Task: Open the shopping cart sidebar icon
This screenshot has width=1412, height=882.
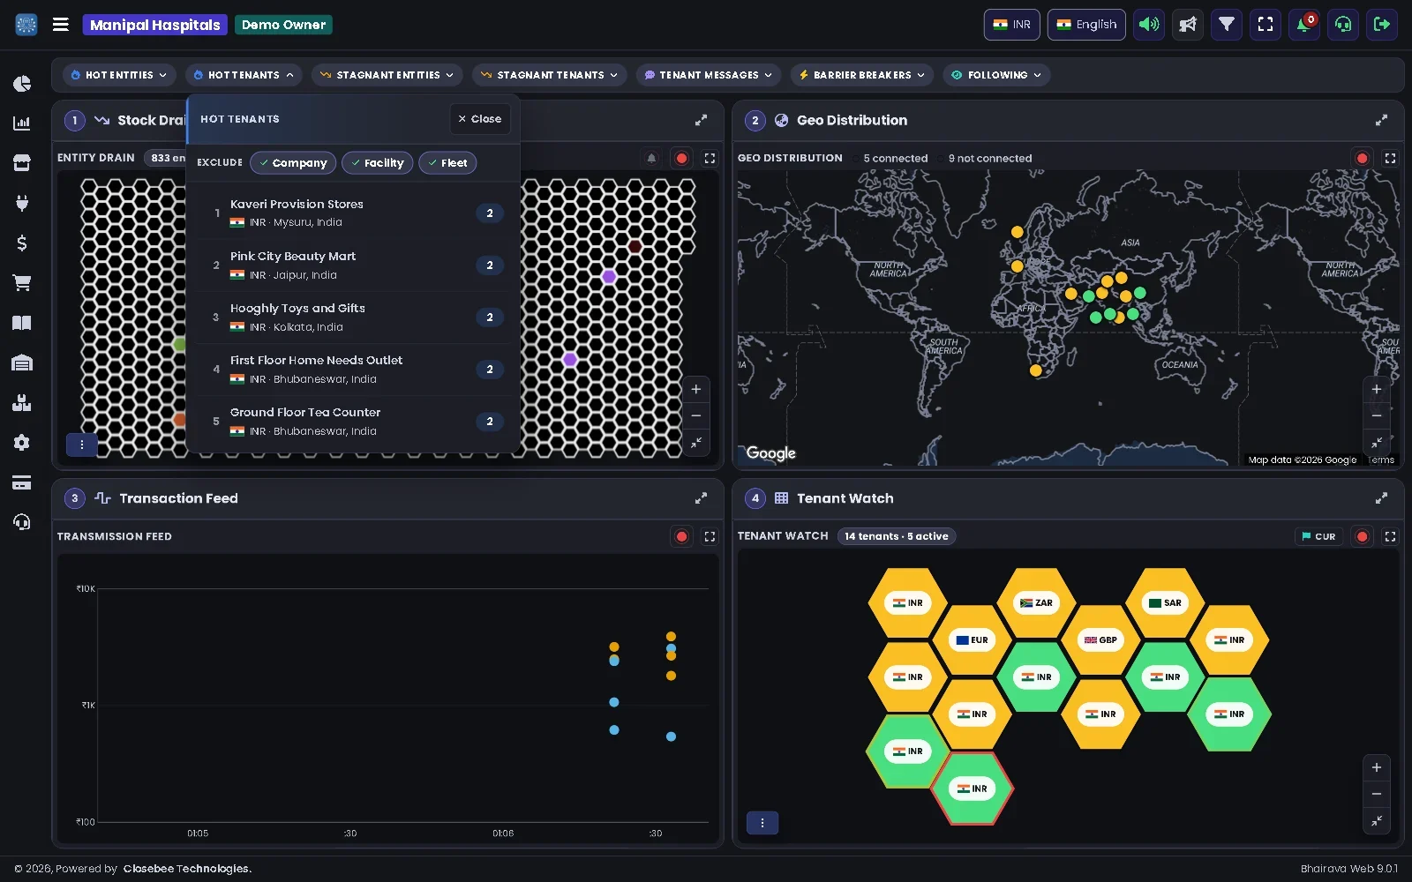Action: (x=22, y=283)
